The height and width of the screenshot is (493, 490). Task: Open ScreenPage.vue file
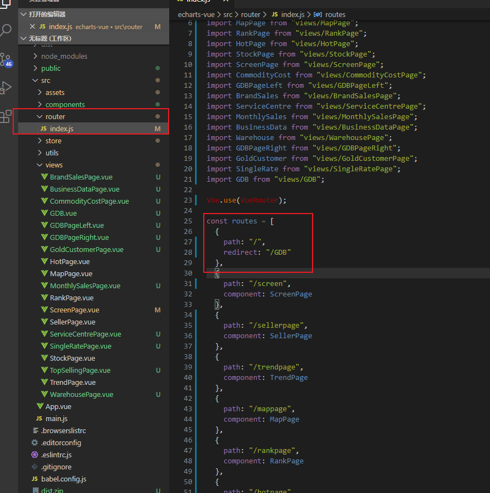(x=93, y=310)
